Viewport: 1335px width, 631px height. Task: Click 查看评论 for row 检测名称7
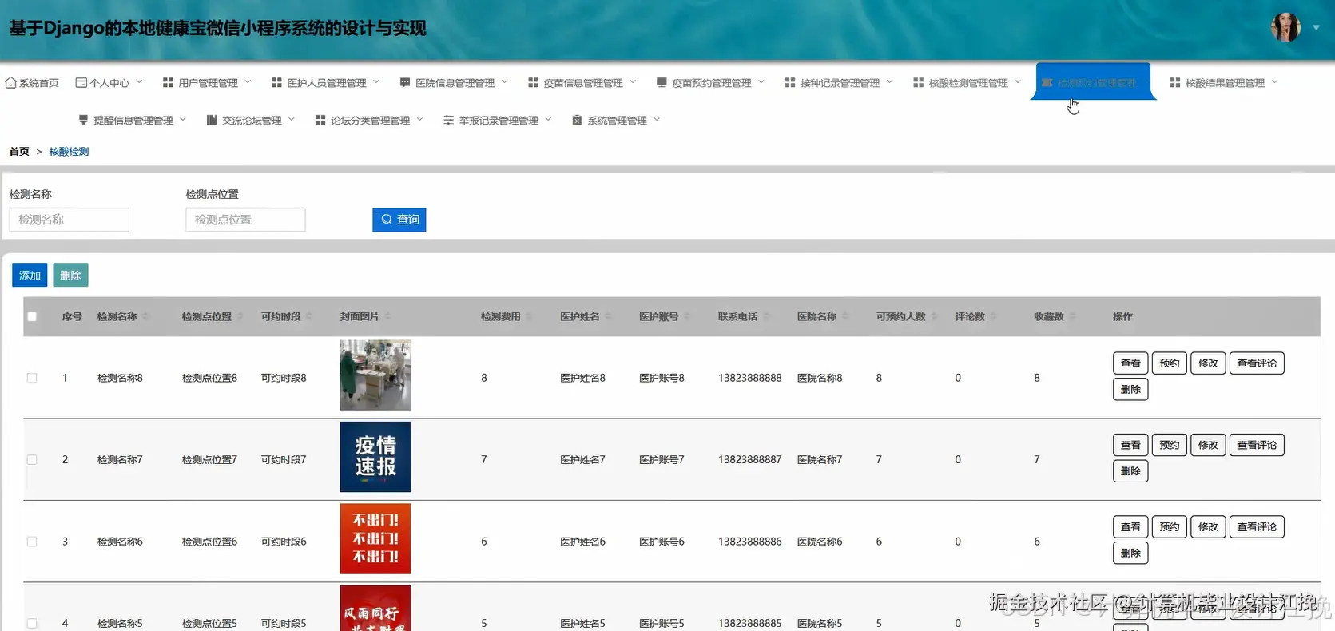point(1257,445)
